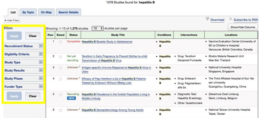The image size is (259, 118).
Task: Go to the Search Details tab
Action: pyautogui.click(x=68, y=12)
